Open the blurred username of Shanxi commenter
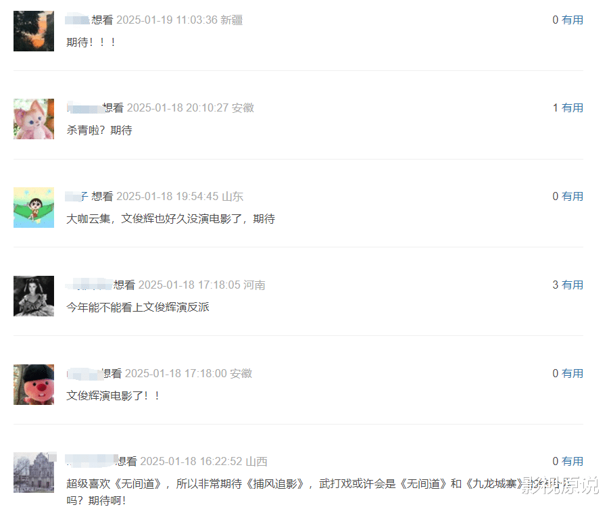The image size is (609, 507). [x=91, y=461]
